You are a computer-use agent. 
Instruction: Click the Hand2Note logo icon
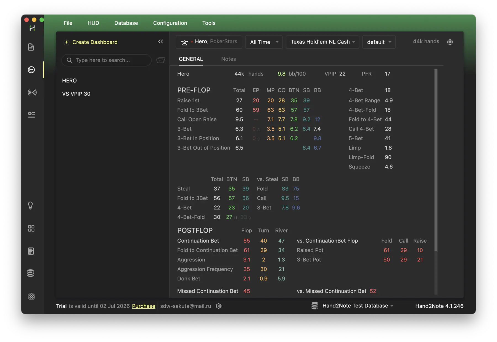[x=32, y=28]
